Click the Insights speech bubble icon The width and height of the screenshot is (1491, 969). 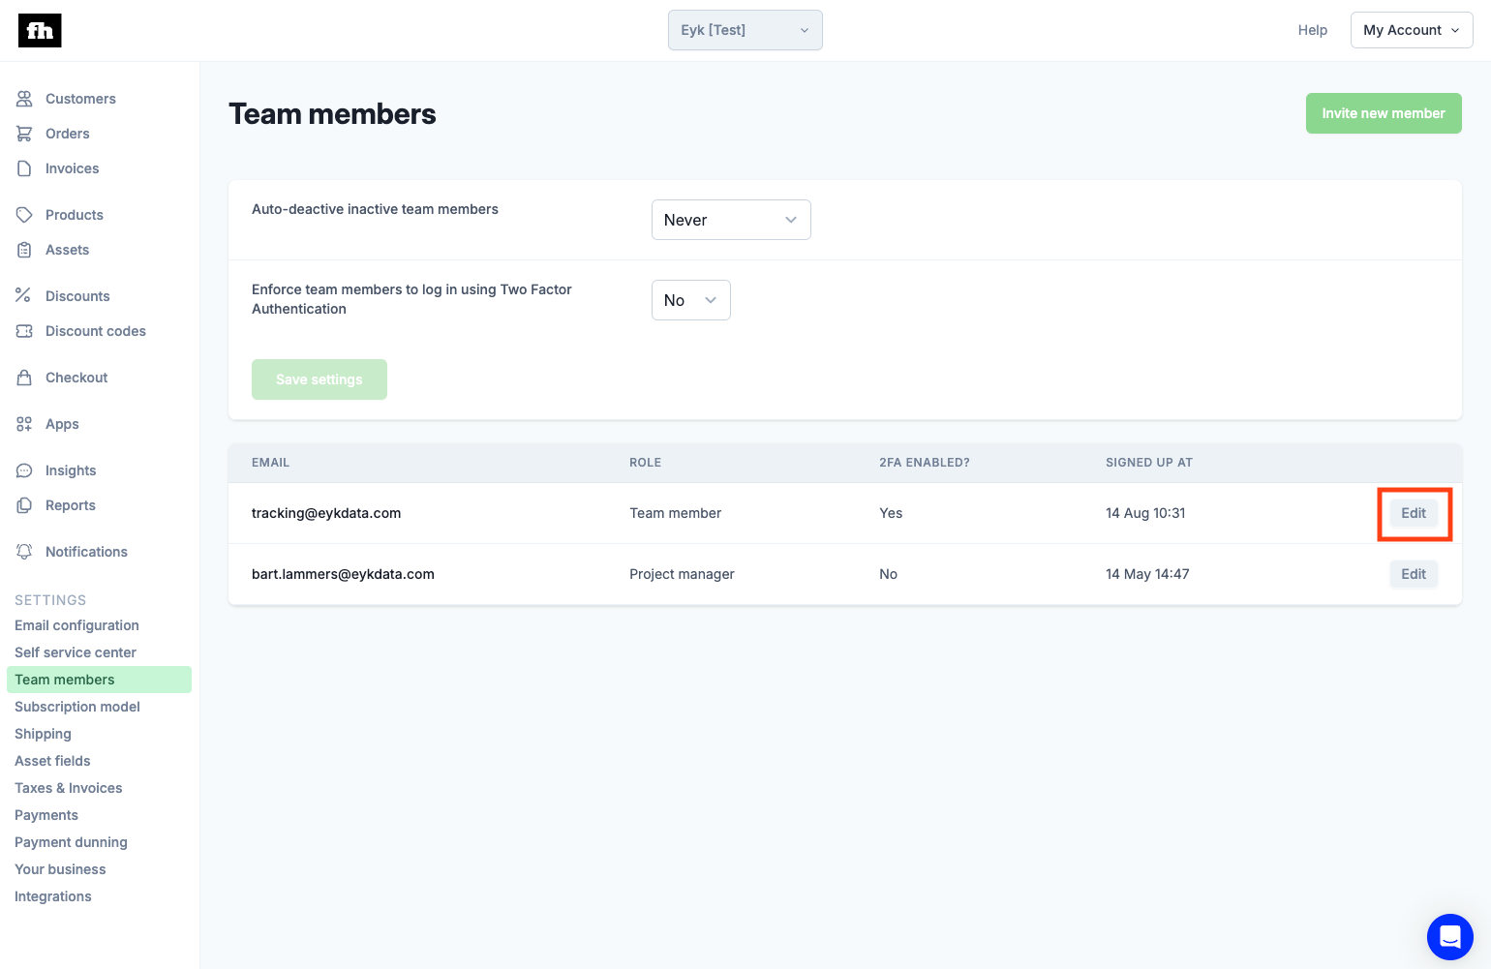click(24, 470)
